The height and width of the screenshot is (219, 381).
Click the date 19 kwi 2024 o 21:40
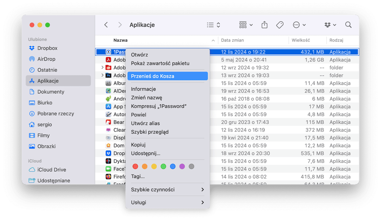coord(245,138)
